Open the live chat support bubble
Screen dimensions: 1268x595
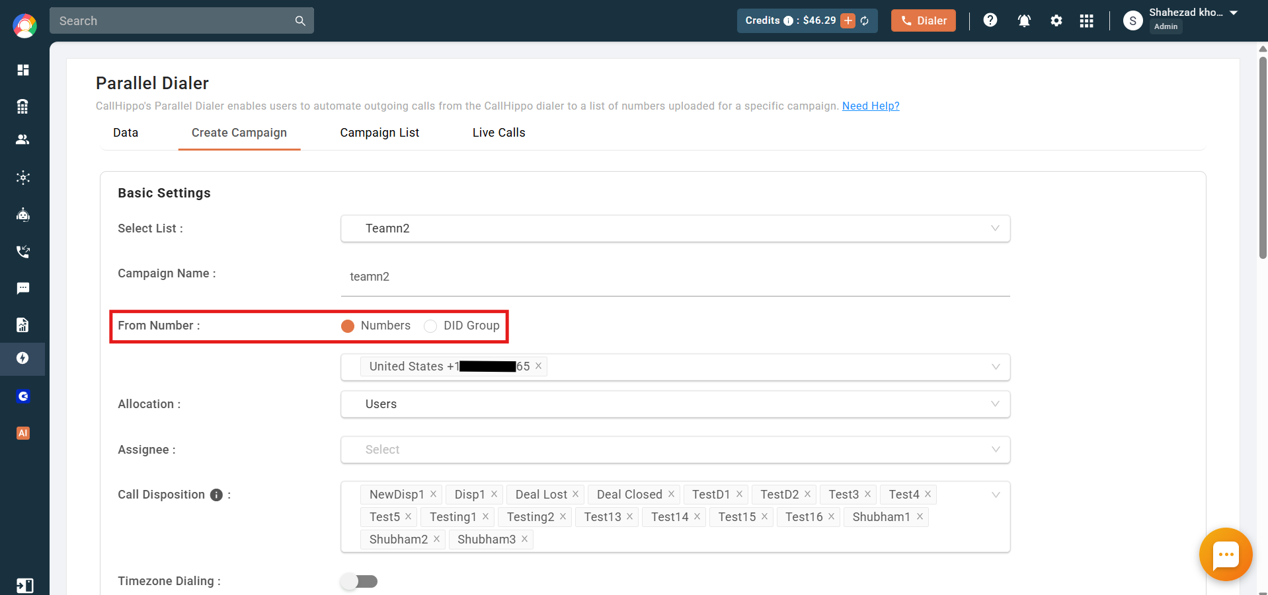[x=1226, y=555]
